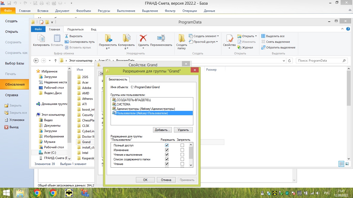Go up one folder level in Explorer
The width and height of the screenshot is (353, 198).
click(x=55, y=61)
